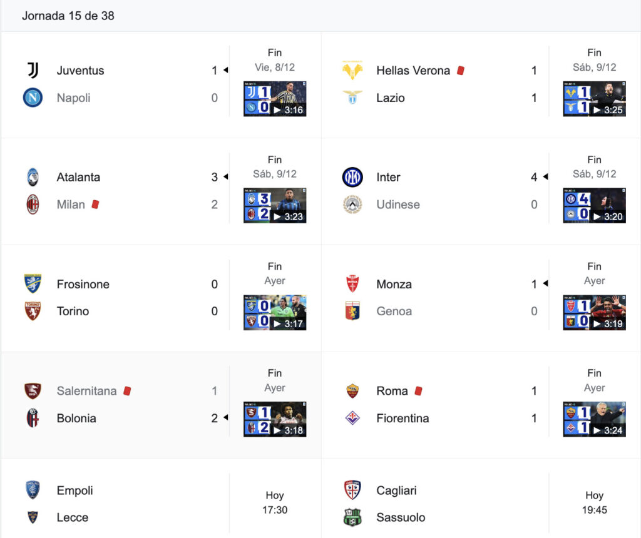Click Milan's red card indicator
The width and height of the screenshot is (641, 538).
pos(95,204)
